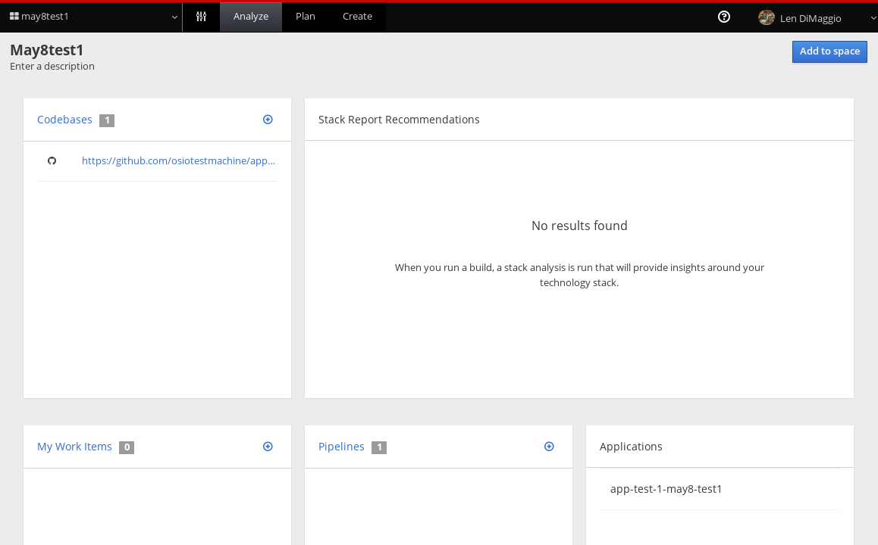This screenshot has width=878, height=545.
Task: Open the My Work Items heading link
Action: [x=74, y=446]
